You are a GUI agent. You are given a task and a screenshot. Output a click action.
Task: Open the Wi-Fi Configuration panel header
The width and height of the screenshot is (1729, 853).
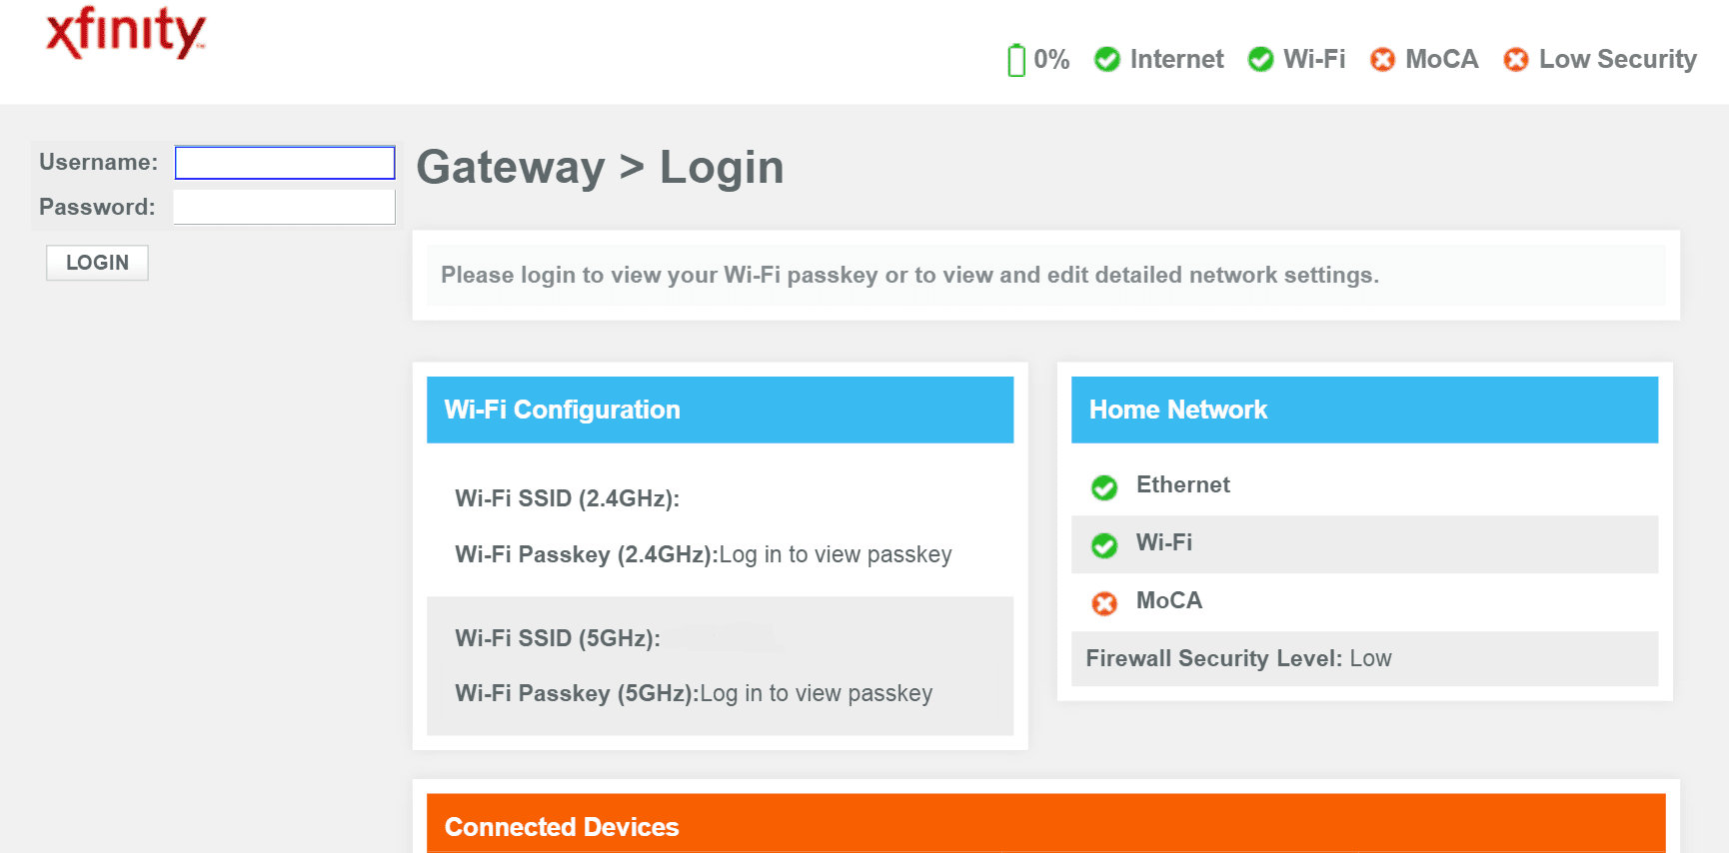click(720, 410)
